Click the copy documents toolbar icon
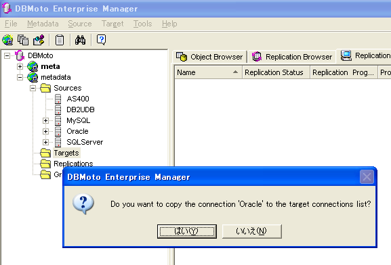Viewport: 391px width, 265px height. point(23,40)
